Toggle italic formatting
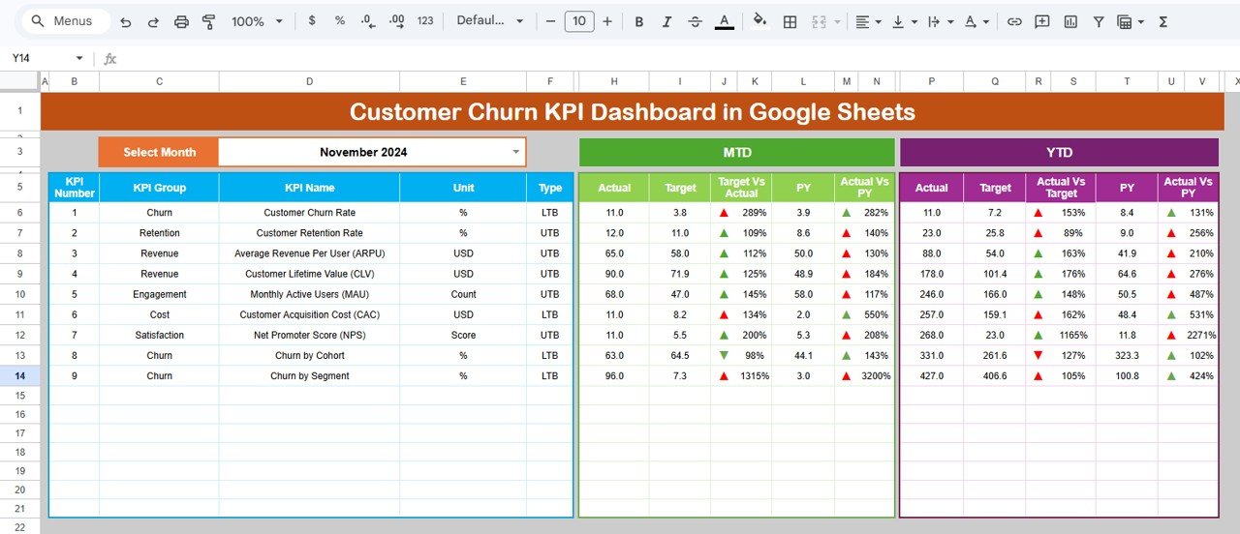The width and height of the screenshot is (1240, 534). (666, 21)
